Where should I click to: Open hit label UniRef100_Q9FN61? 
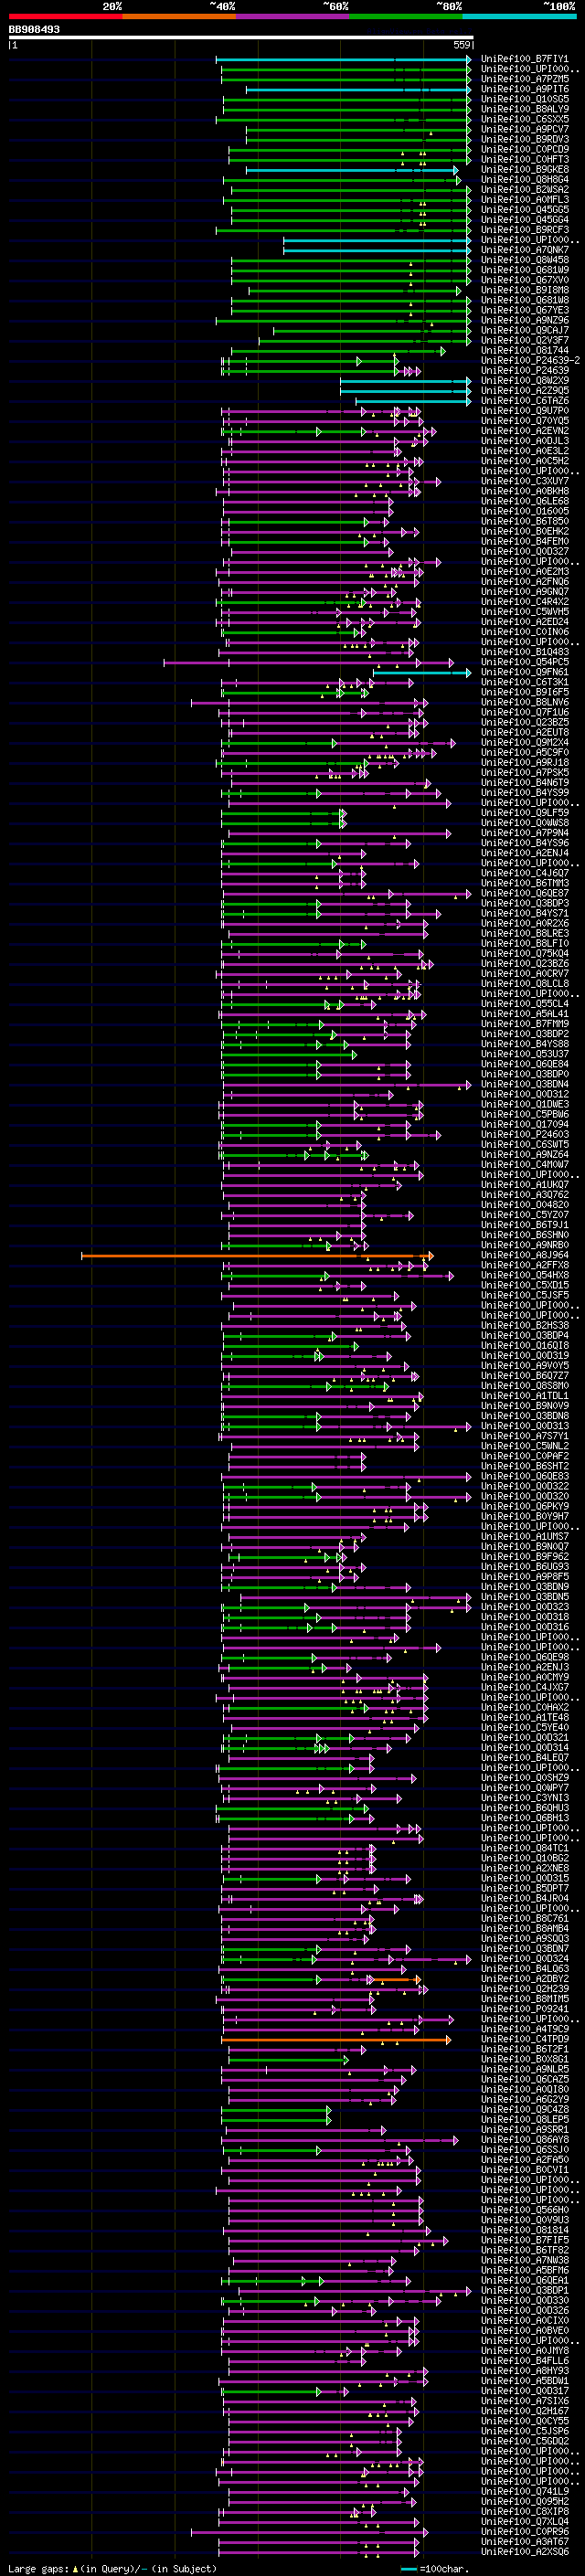[524, 673]
